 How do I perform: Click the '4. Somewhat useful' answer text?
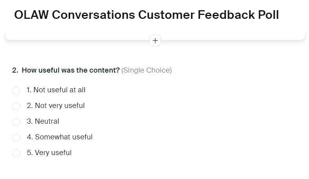click(x=59, y=137)
